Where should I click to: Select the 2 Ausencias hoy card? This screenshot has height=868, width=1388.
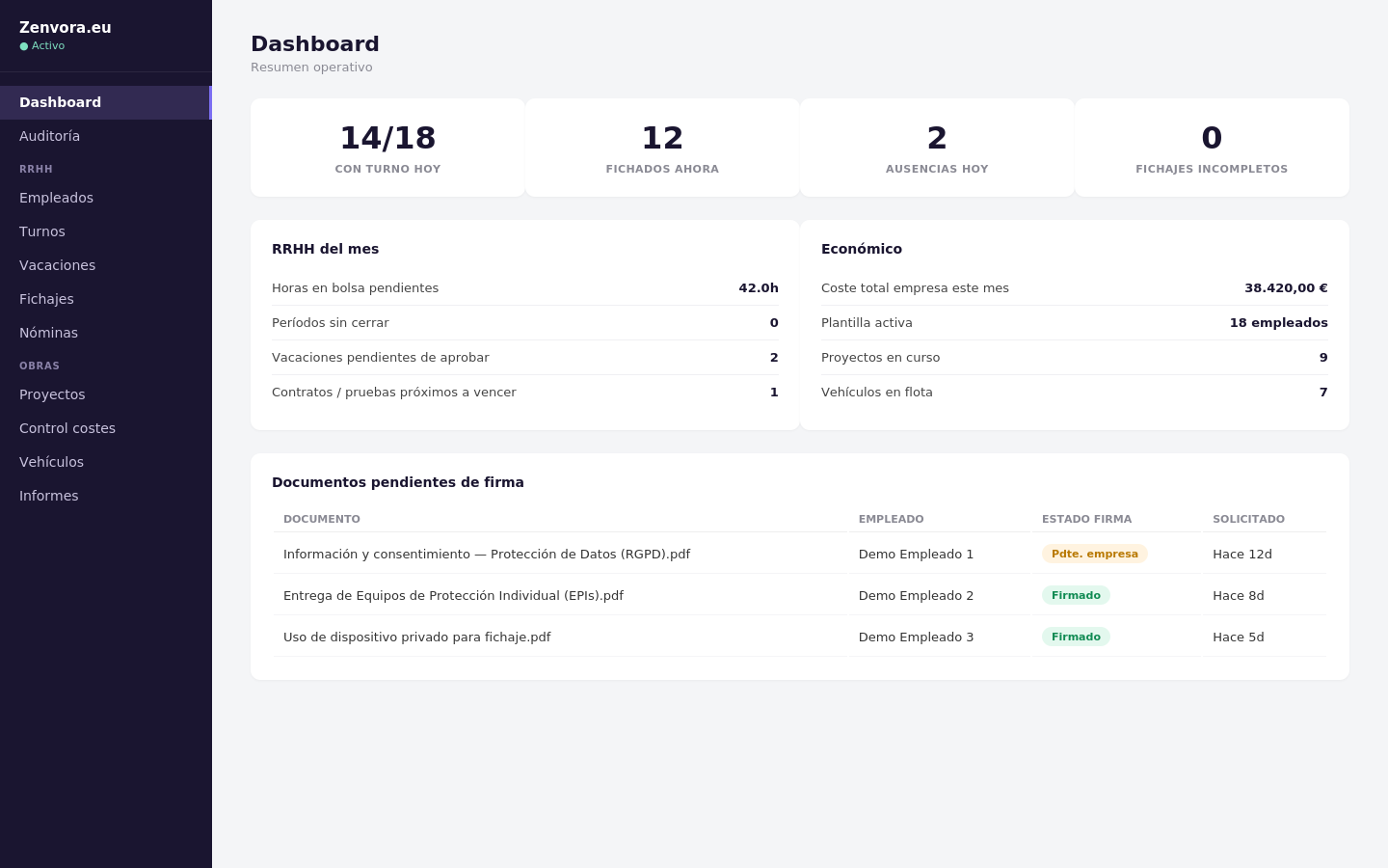click(937, 148)
